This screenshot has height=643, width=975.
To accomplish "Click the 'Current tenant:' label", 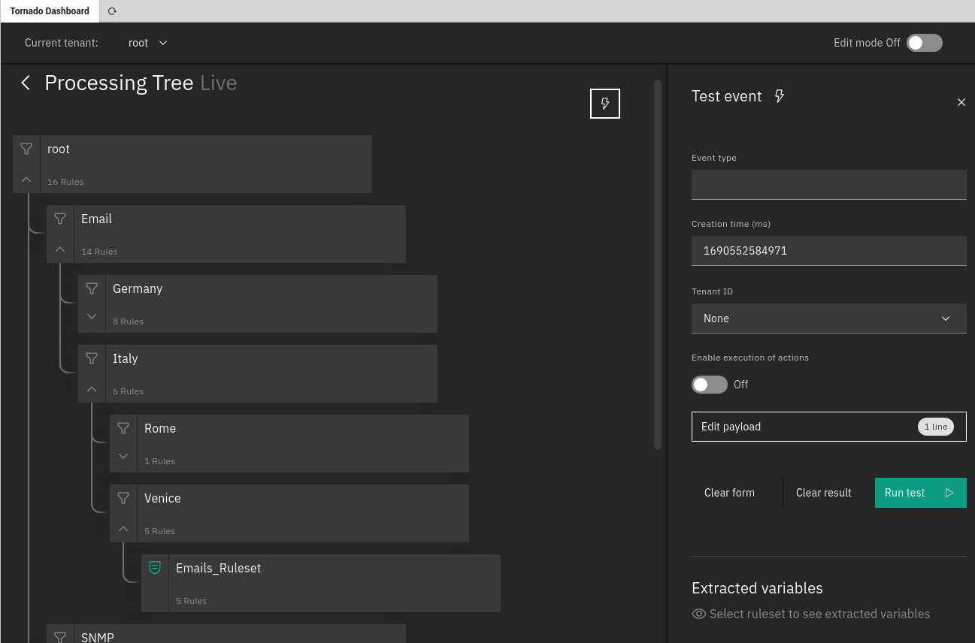I will pos(62,43).
